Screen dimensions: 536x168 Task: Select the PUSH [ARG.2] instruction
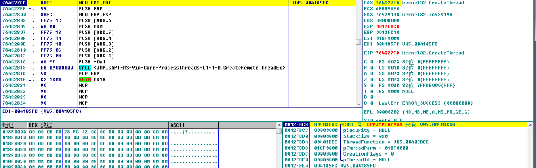[96, 50]
